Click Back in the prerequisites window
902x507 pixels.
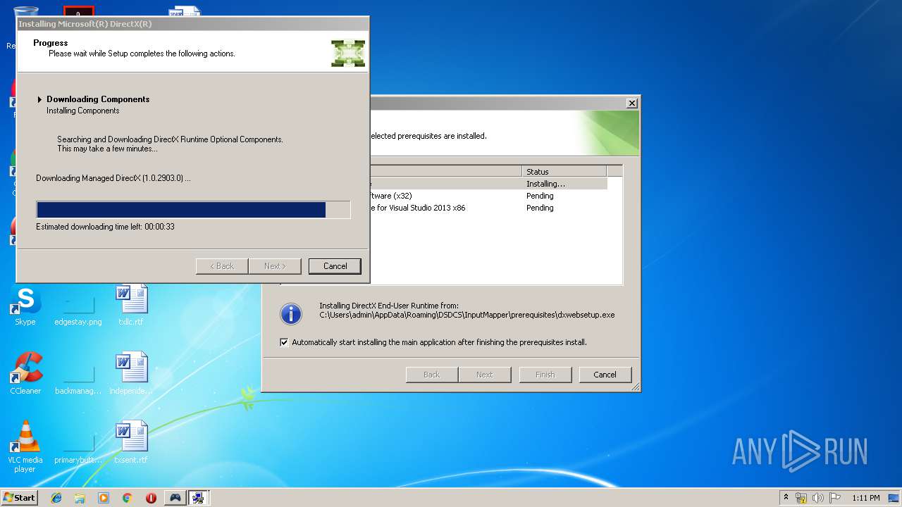[x=431, y=375]
